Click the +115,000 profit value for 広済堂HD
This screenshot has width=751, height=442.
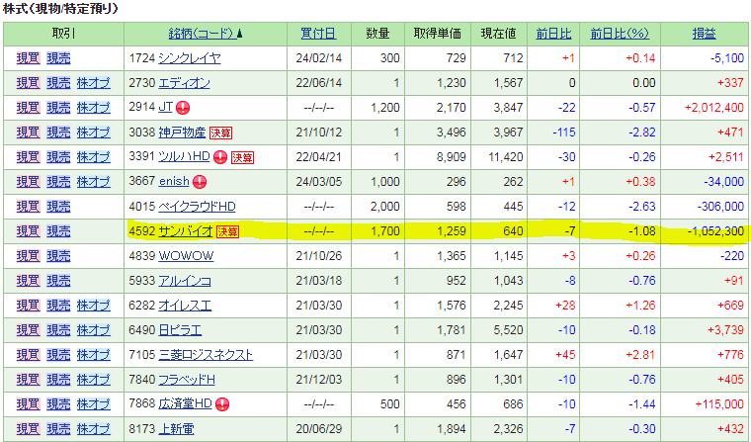(x=719, y=404)
